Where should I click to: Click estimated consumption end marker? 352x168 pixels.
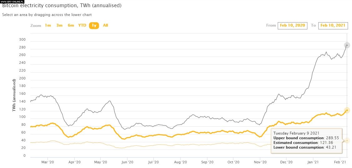[347, 110]
